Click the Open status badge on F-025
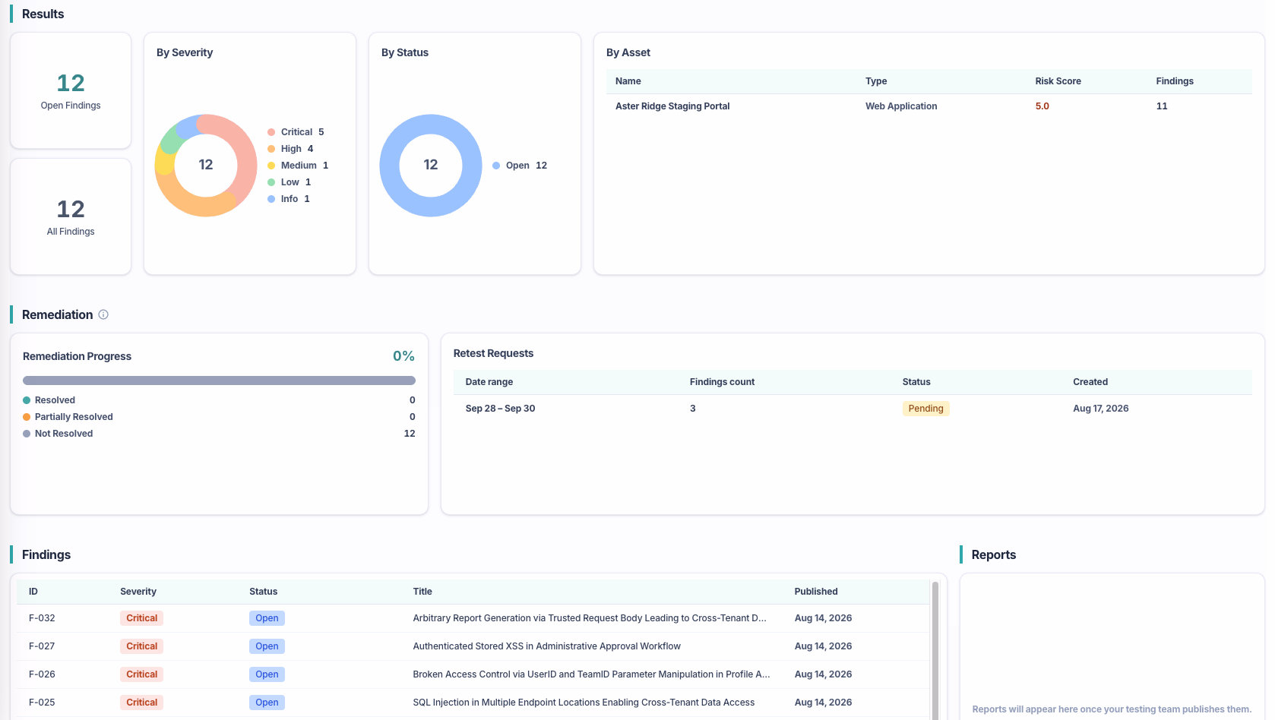 pos(267,703)
